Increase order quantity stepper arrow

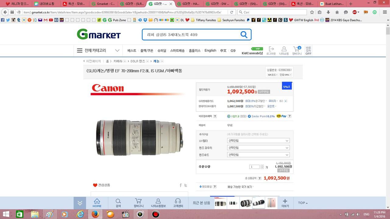(262, 166)
